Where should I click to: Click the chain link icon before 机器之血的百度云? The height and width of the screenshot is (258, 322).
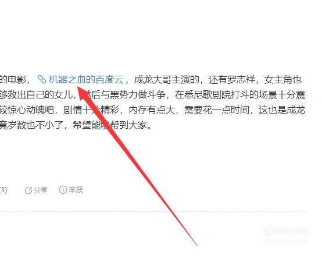[x=42, y=79]
